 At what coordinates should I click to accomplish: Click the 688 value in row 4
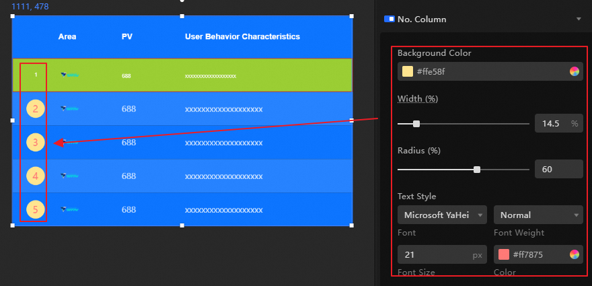pyautogui.click(x=128, y=176)
